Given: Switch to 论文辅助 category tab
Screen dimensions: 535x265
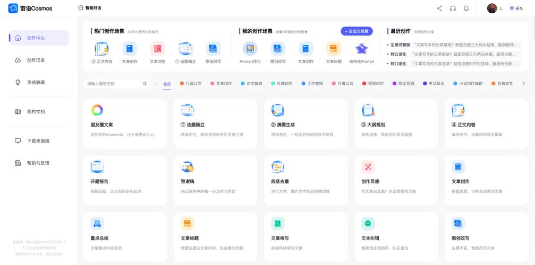Looking at the screenshot, I should tap(251, 84).
